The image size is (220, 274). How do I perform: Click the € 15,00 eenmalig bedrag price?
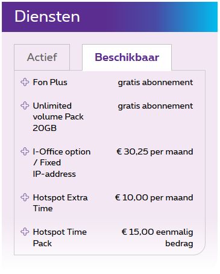click(x=157, y=238)
